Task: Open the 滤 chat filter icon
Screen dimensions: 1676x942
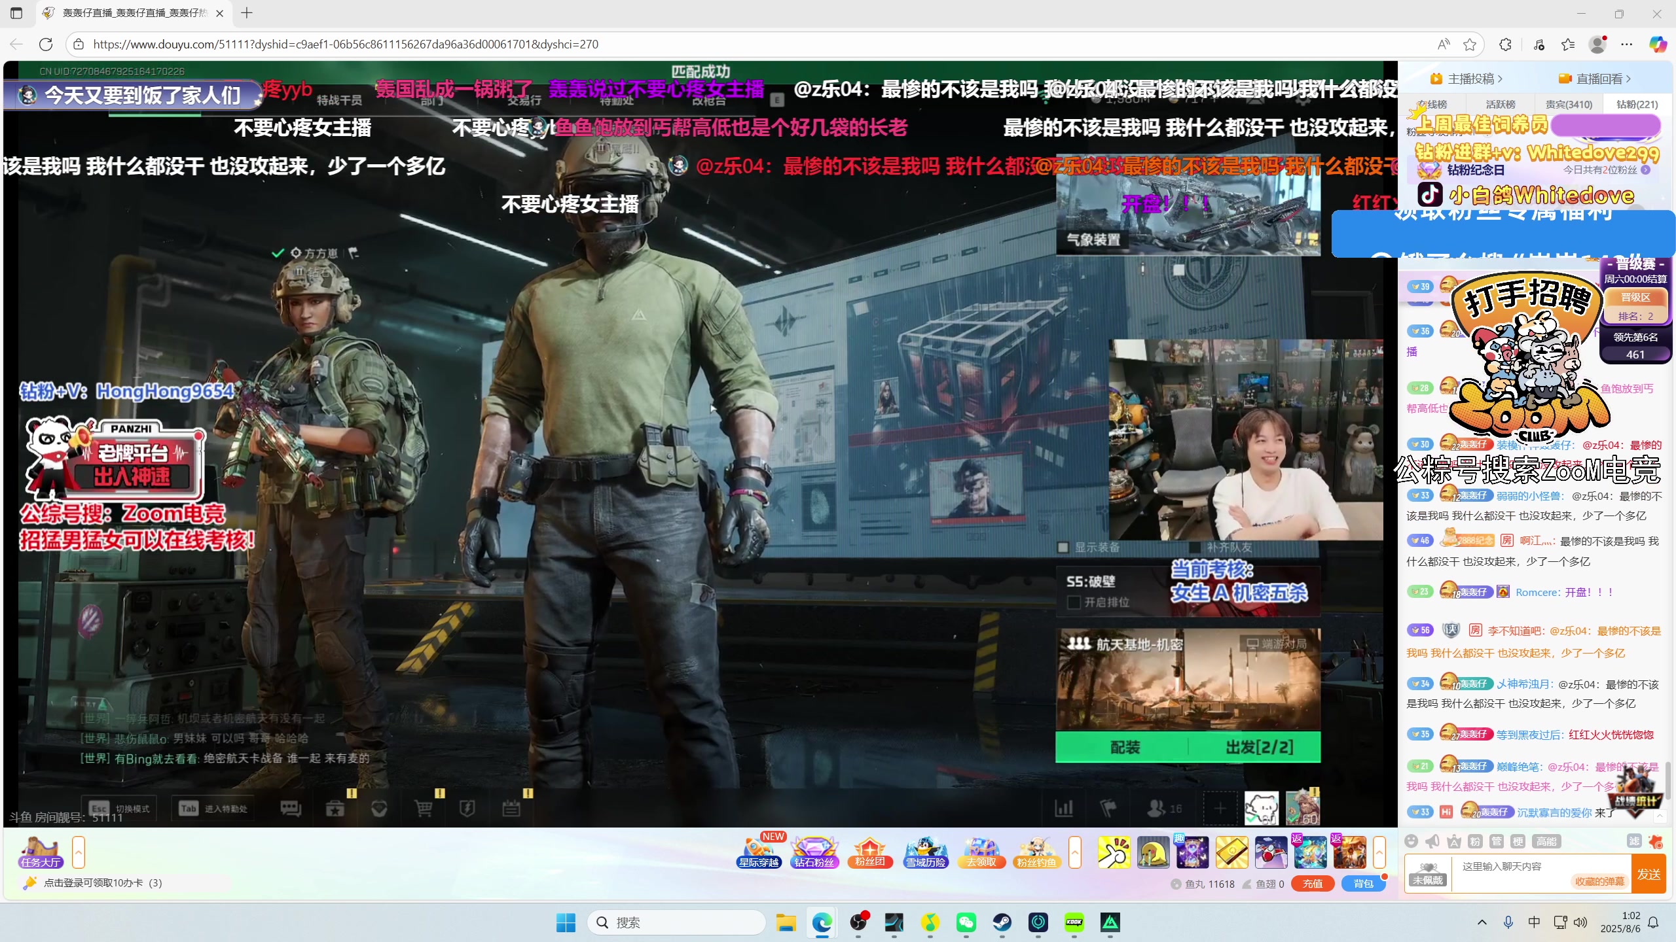Action: click(x=1634, y=841)
